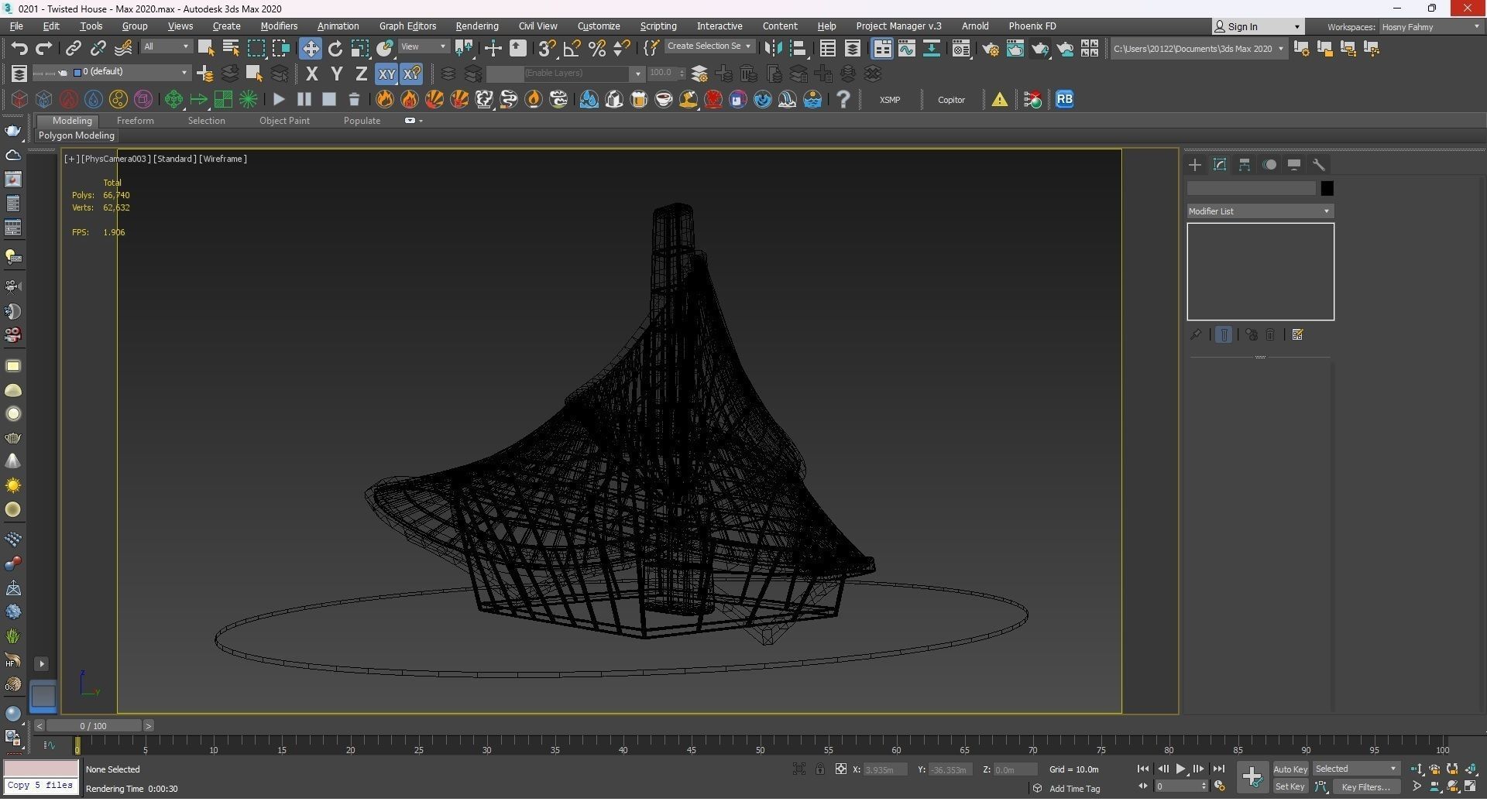Image resolution: width=1487 pixels, height=805 pixels.
Task: Open the Phoenix FD menu
Action: click(1032, 26)
